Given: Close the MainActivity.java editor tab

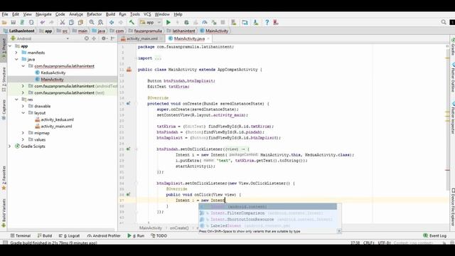Looking at the screenshot, I should pos(208,38).
